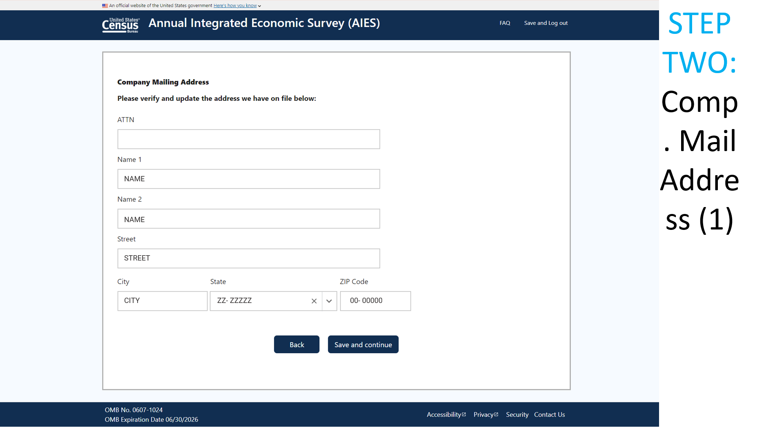This screenshot has height=441, width=784.
Task: Focus the Street input field
Action: (248, 258)
